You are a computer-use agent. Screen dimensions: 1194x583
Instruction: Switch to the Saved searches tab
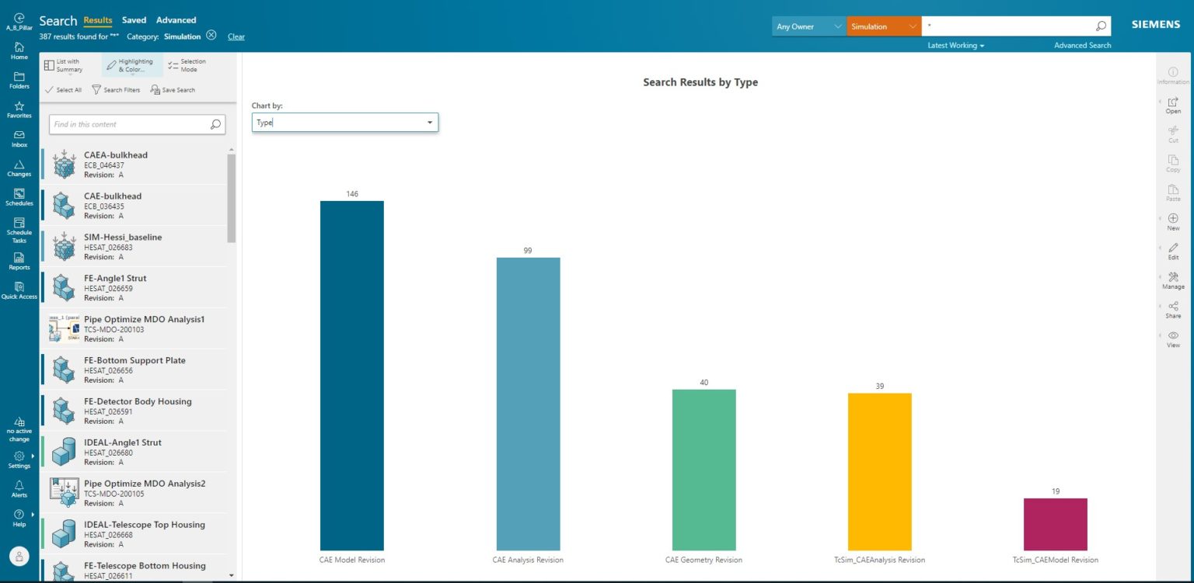132,19
